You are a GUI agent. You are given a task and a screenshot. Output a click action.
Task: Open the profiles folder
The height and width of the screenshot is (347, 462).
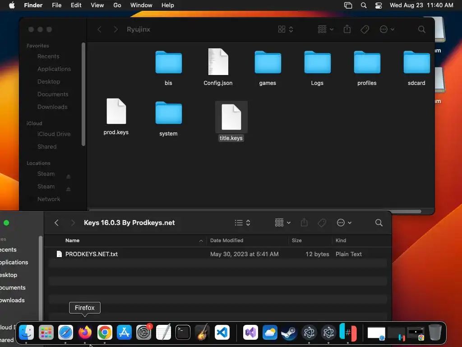(367, 62)
